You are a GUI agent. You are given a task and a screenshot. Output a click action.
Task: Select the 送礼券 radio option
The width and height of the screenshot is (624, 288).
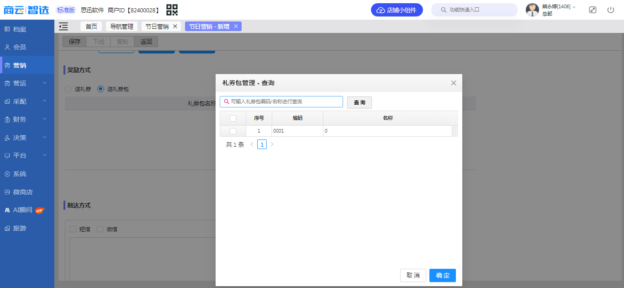[69, 89]
